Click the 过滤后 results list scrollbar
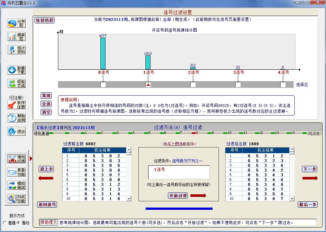The image size is (326, 232). coord(292,174)
